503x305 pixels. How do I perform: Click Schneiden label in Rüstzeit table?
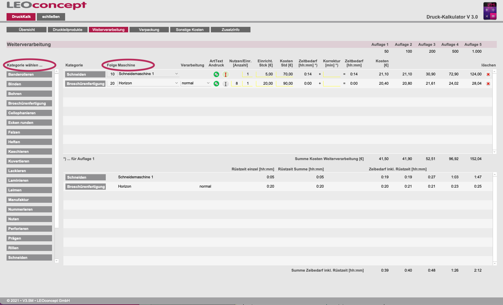click(x=85, y=177)
